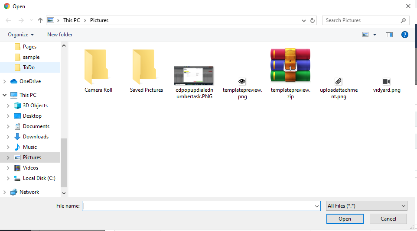Expand the 3D Objects node
Viewport: 417px width, 231px height.
8,106
